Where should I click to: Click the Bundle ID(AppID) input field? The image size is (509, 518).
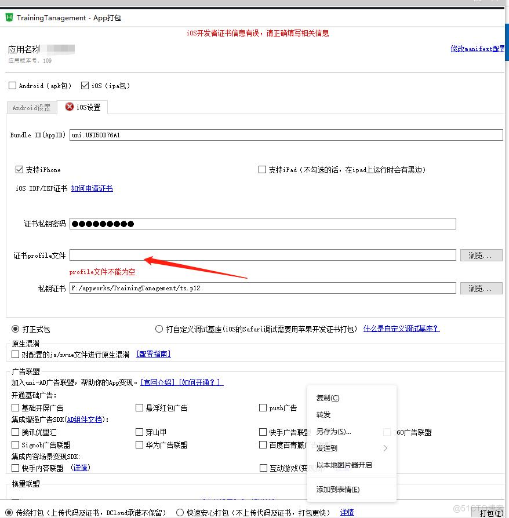pos(286,135)
